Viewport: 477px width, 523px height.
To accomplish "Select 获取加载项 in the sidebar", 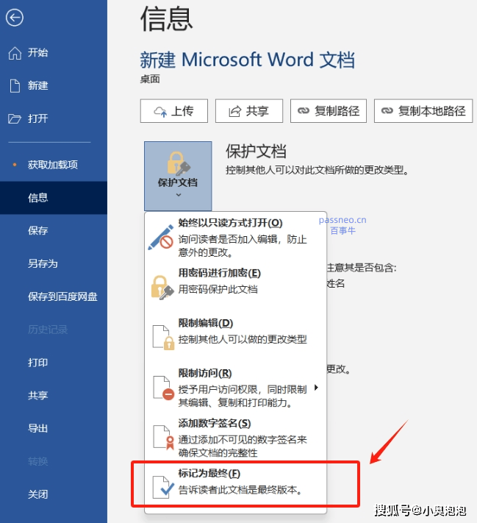I will 54,165.
